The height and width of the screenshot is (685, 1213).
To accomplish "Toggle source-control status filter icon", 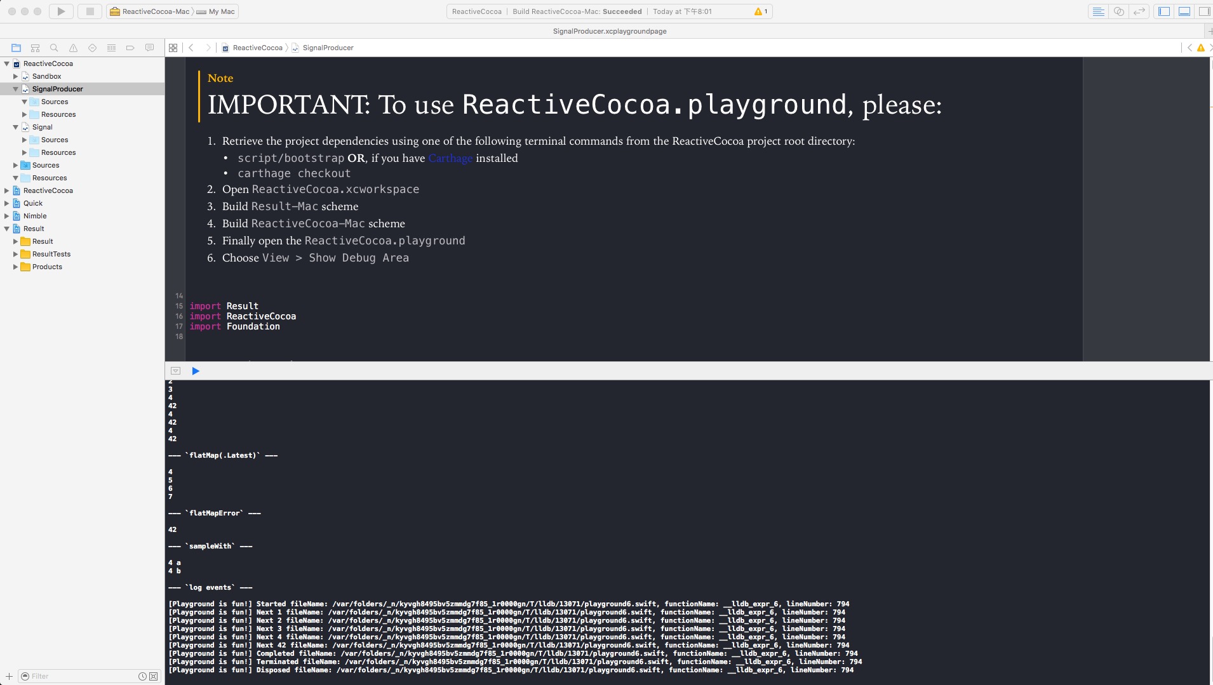I will point(153,676).
